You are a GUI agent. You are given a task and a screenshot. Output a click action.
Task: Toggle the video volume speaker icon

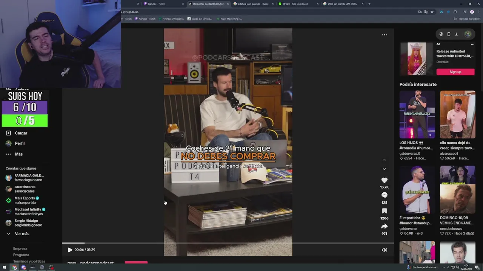pyautogui.click(x=384, y=250)
